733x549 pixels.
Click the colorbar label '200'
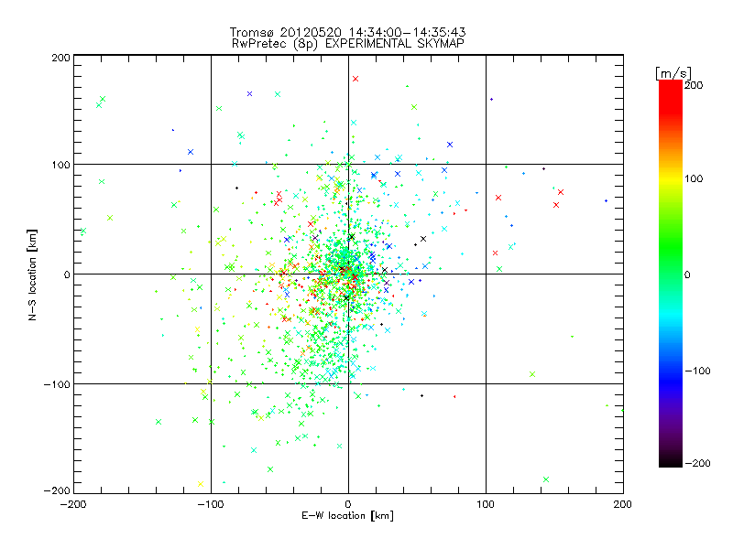point(694,85)
